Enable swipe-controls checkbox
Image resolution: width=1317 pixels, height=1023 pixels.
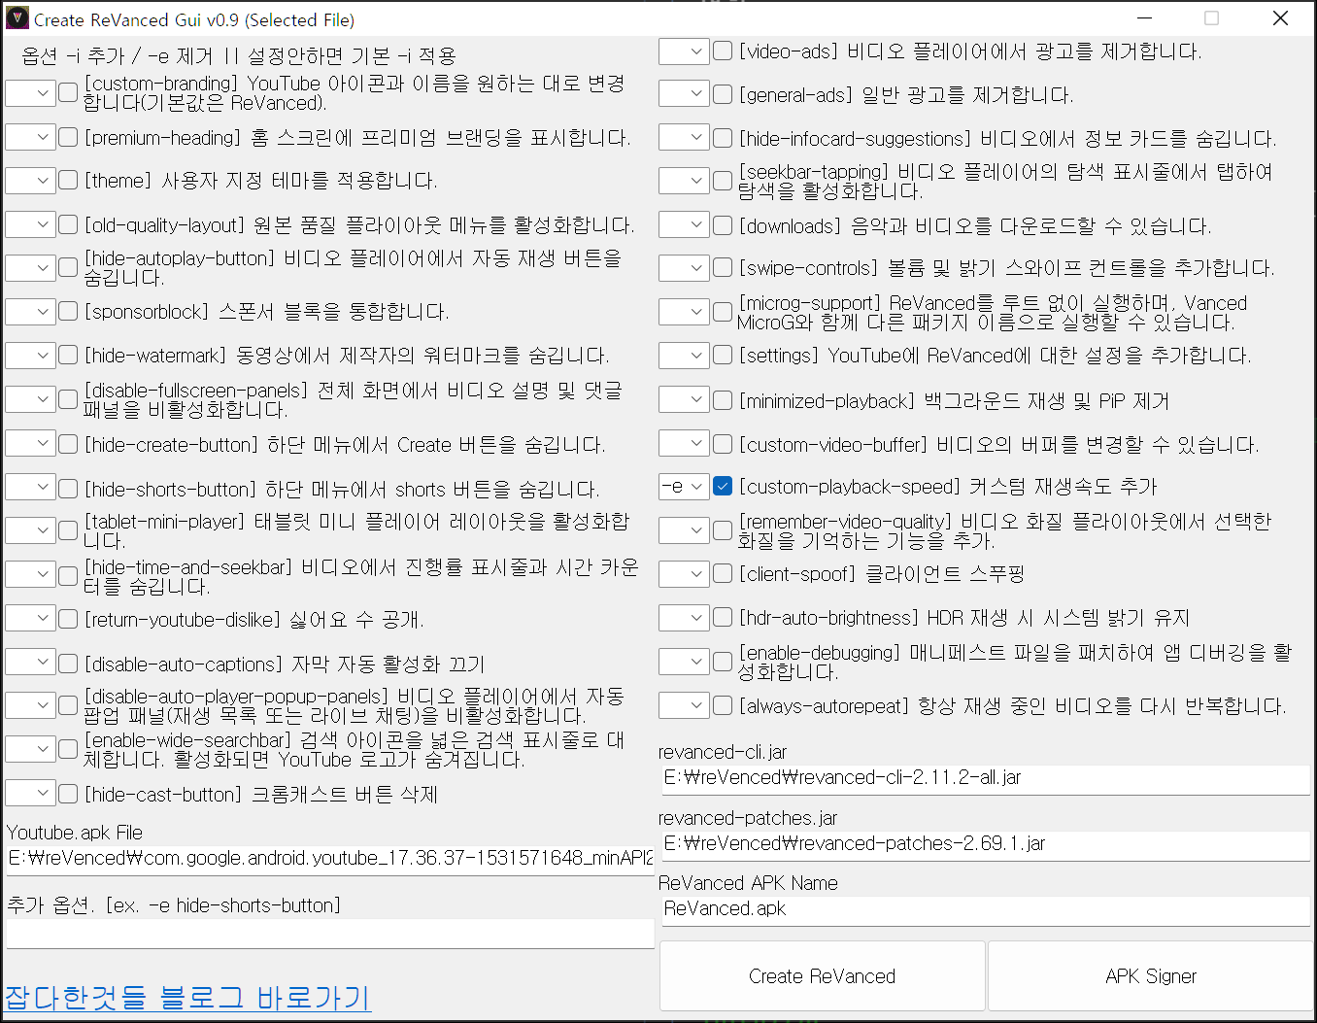[x=723, y=267]
